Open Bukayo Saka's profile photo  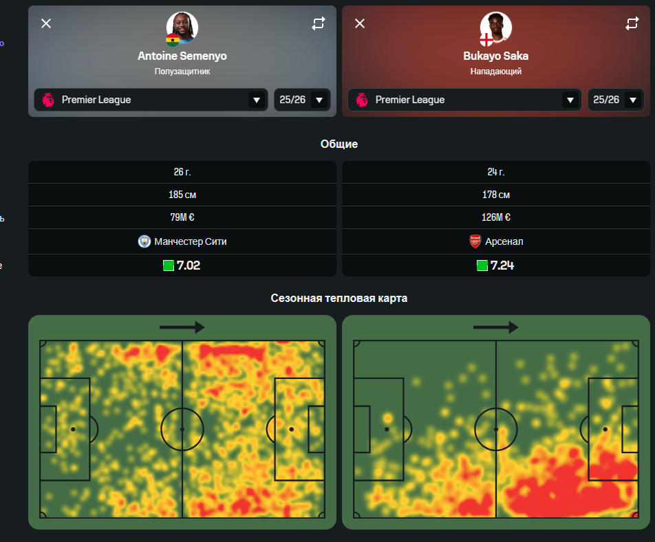(x=496, y=28)
